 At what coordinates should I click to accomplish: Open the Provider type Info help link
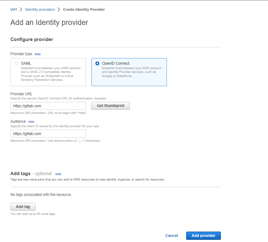[37, 54]
